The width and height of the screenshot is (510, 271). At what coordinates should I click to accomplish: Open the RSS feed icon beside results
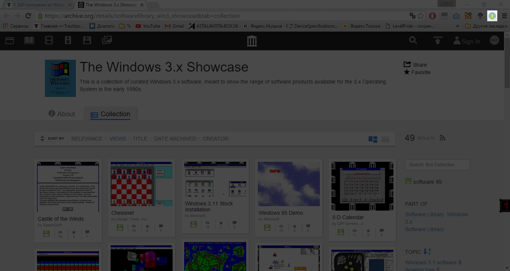coord(442,138)
